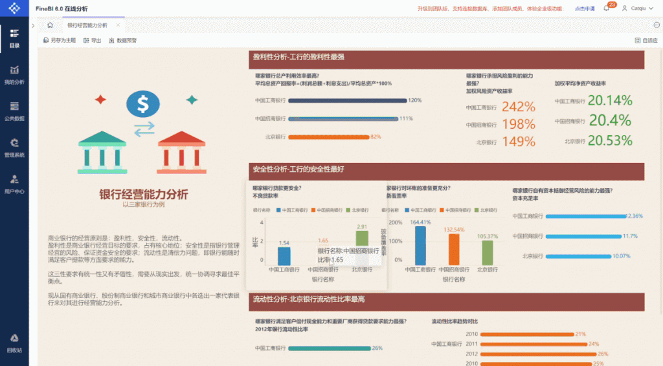
Task: Click the vertical scrollbar on right edge
Action: pyautogui.click(x=661, y=182)
